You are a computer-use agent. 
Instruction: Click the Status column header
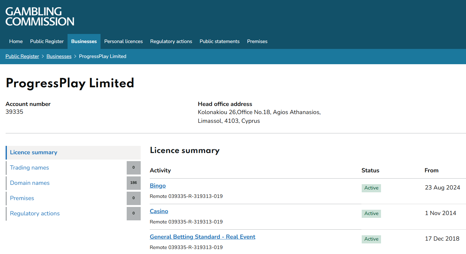370,170
